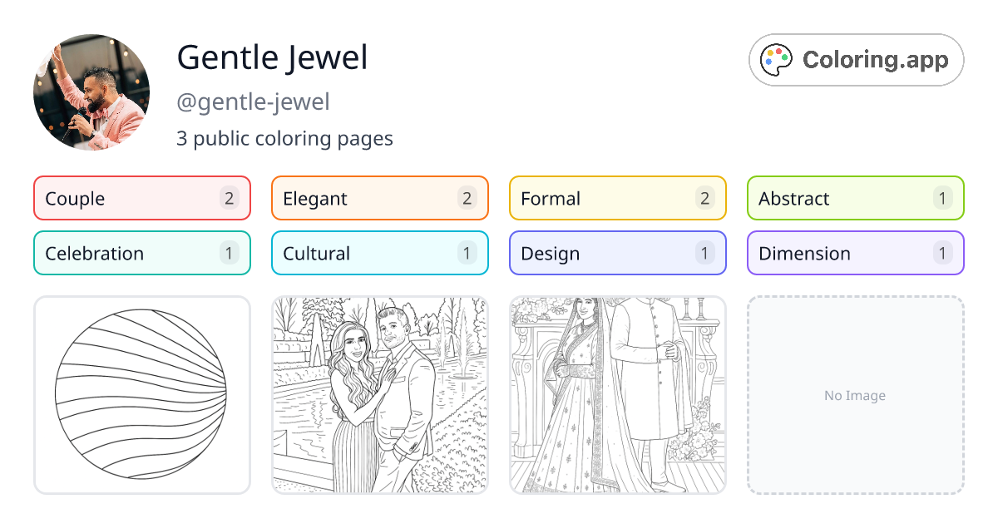Click the count badge on Abstract tag
This screenshot has width=998, height=524.
941,198
